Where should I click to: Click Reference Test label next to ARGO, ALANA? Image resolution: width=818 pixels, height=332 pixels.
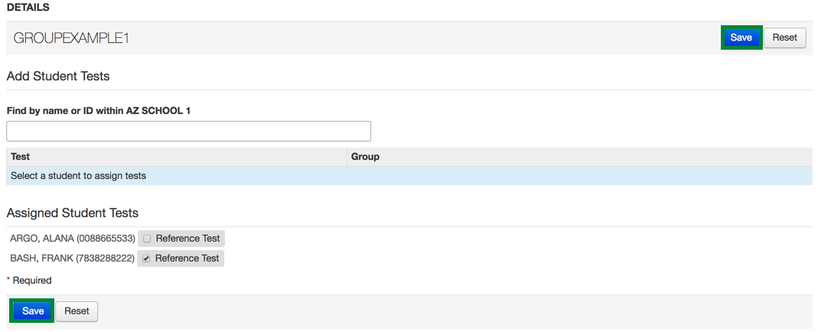tap(187, 239)
